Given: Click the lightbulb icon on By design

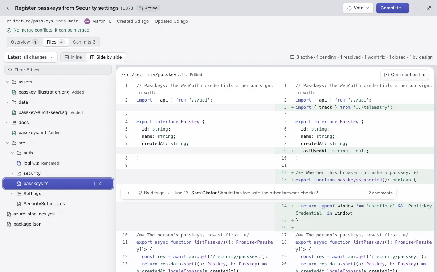Looking at the screenshot, I should click(x=140, y=193).
